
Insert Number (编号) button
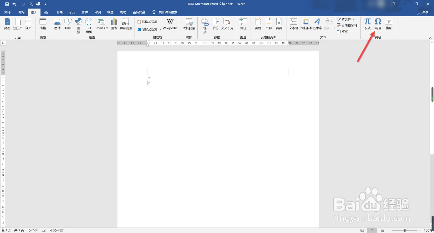click(x=389, y=24)
